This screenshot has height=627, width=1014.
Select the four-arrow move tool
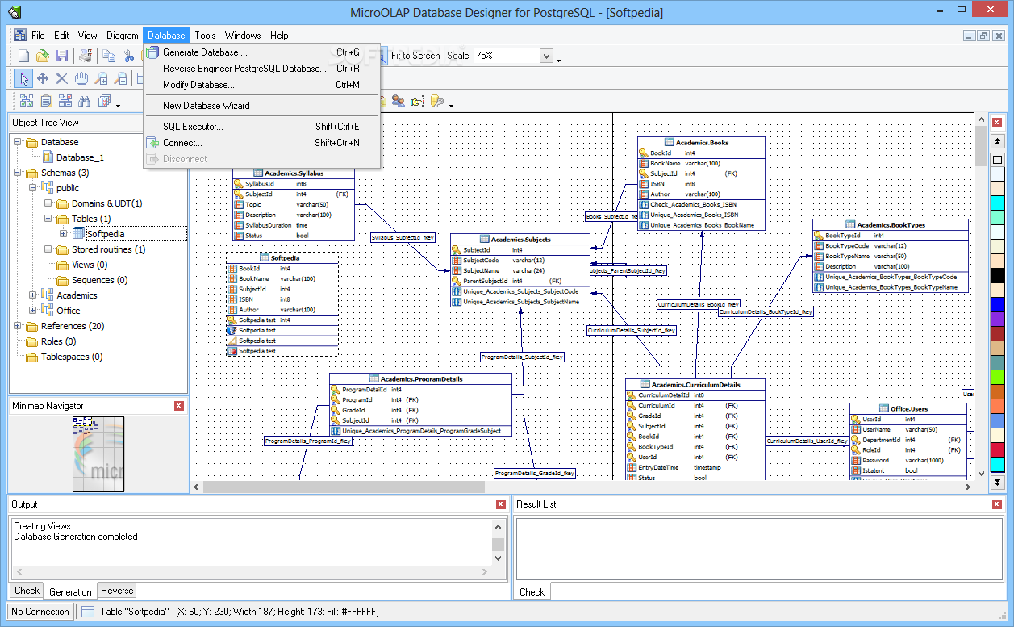43,78
